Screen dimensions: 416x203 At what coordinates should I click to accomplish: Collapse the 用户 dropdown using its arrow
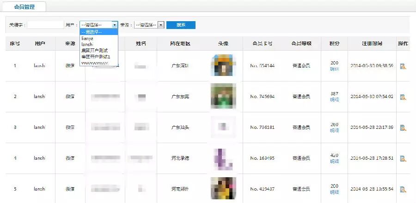(115, 25)
